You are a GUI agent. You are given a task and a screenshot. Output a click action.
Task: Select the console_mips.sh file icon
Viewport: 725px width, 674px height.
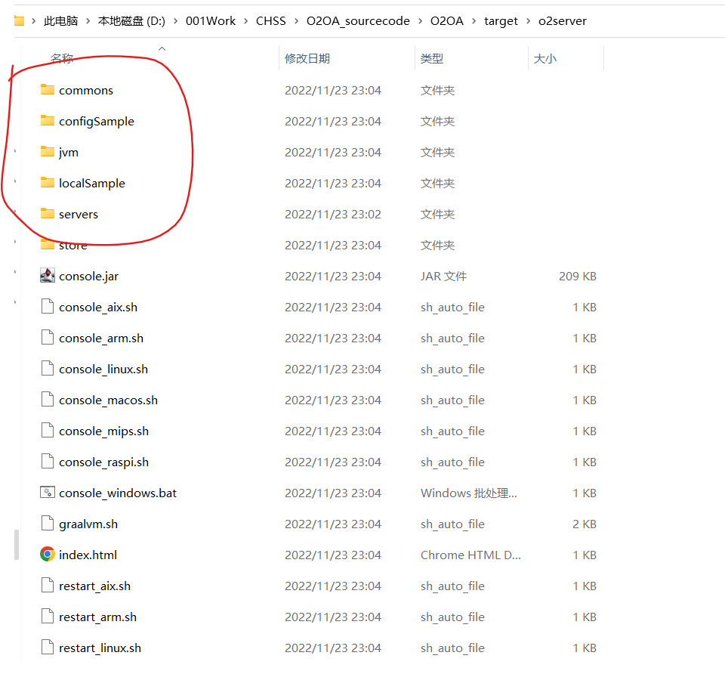47,431
